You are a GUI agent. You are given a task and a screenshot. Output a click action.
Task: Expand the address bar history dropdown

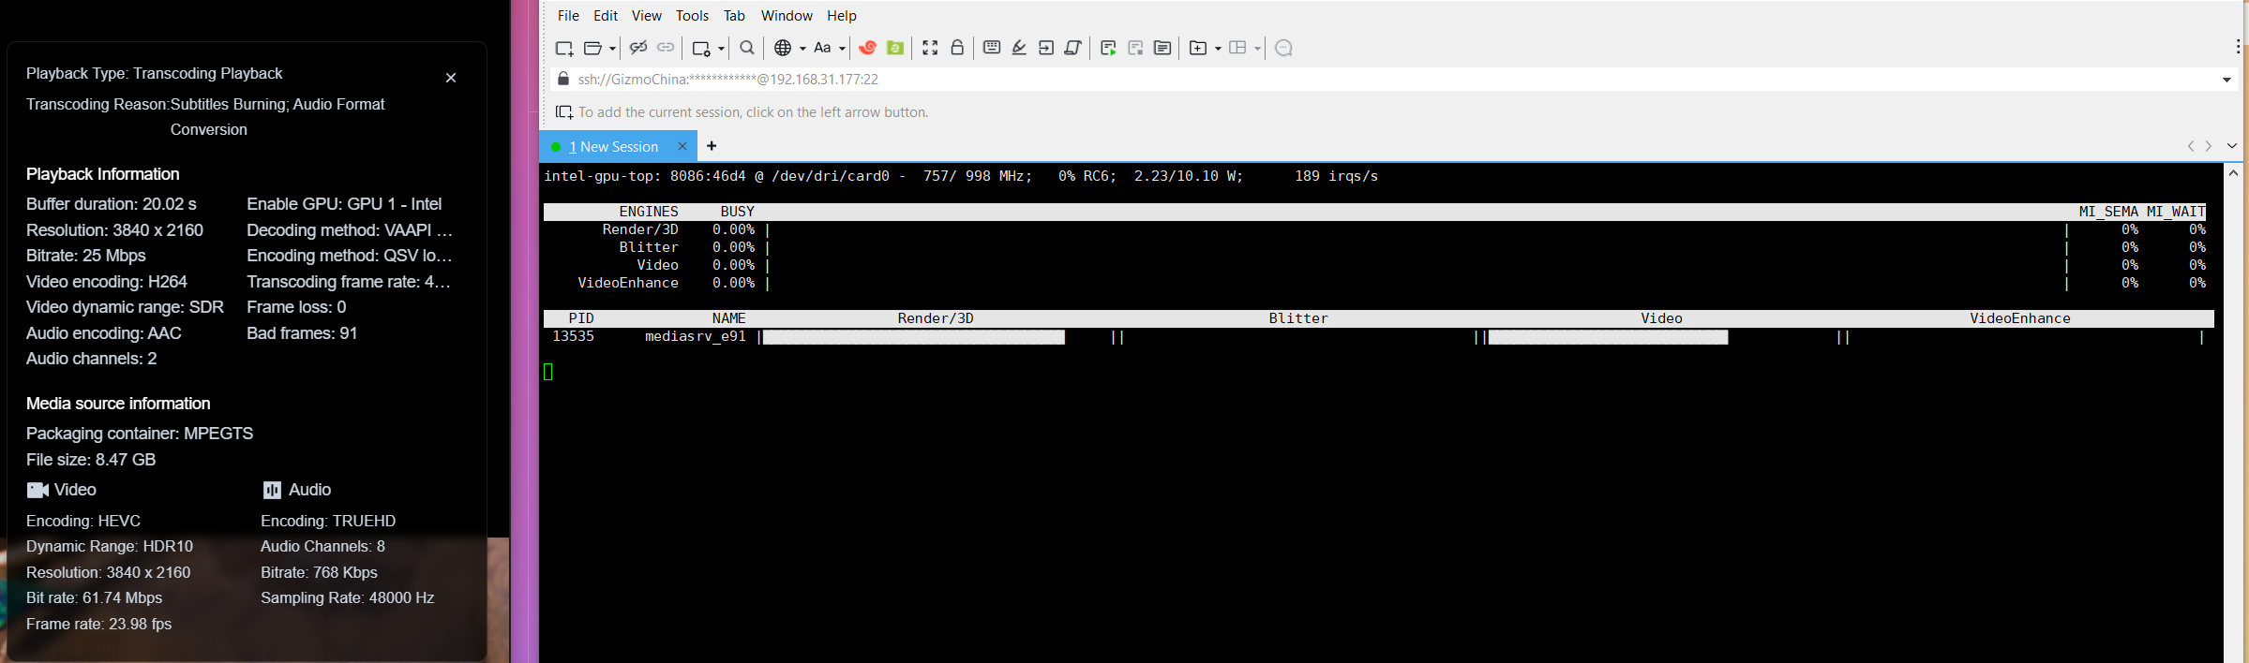[2227, 80]
